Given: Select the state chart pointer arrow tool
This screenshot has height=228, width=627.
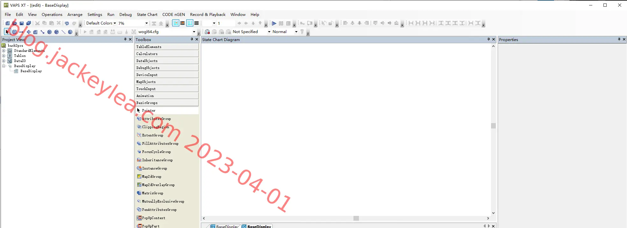Looking at the screenshot, I should [x=7, y=32].
